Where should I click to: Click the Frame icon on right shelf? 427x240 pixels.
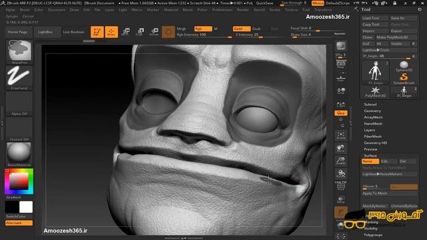pyautogui.click(x=341, y=135)
